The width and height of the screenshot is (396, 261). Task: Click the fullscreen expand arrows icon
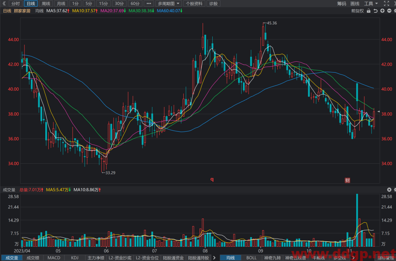386,3
